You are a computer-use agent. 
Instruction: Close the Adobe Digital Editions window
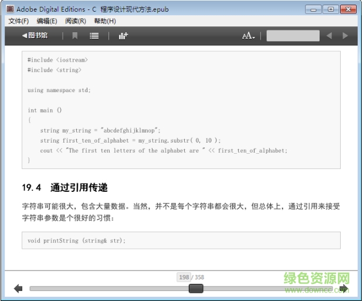click(x=348, y=9)
